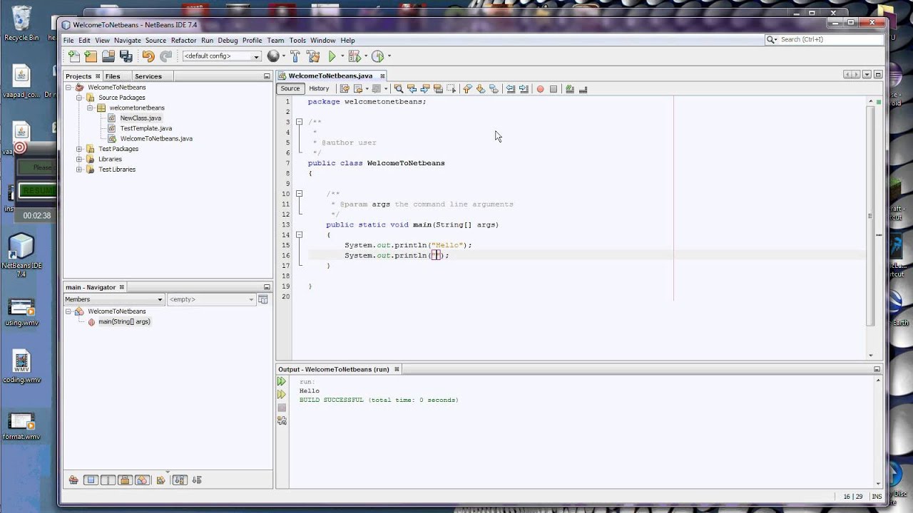Click the Shift Line Left icon
This screenshot has height=513, width=913.
click(x=511, y=89)
